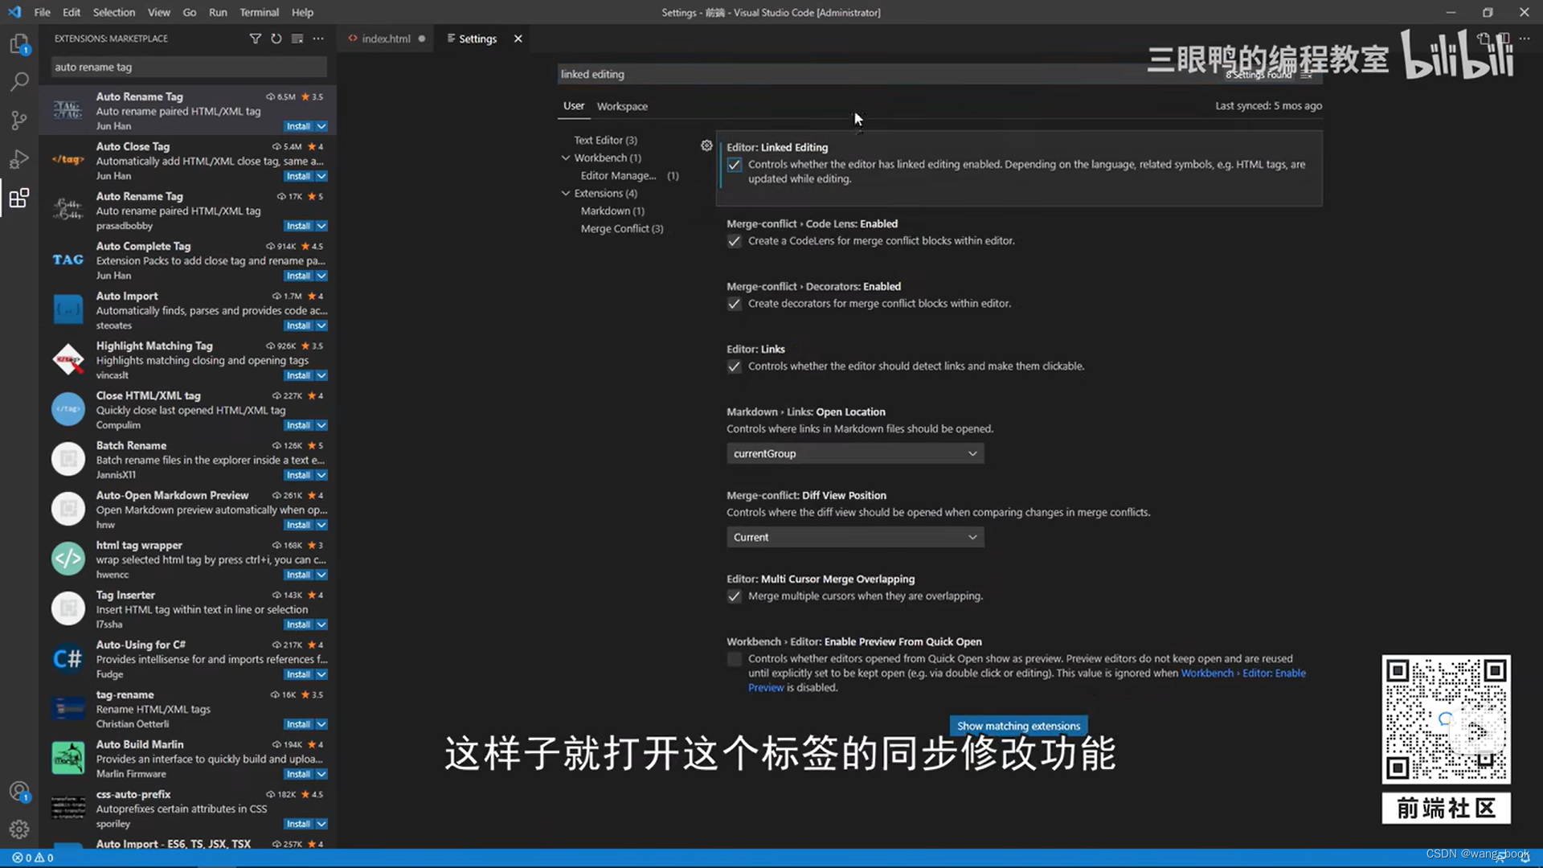Install the Auto Close Tag extension
Screen dimensions: 1543x868
tap(298, 176)
